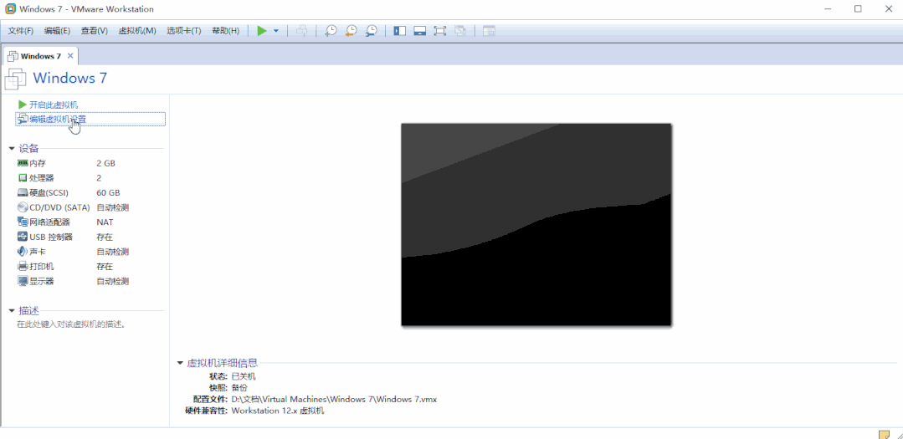The width and height of the screenshot is (903, 439).
Task: Close the Windows 7 tab
Action: point(70,56)
